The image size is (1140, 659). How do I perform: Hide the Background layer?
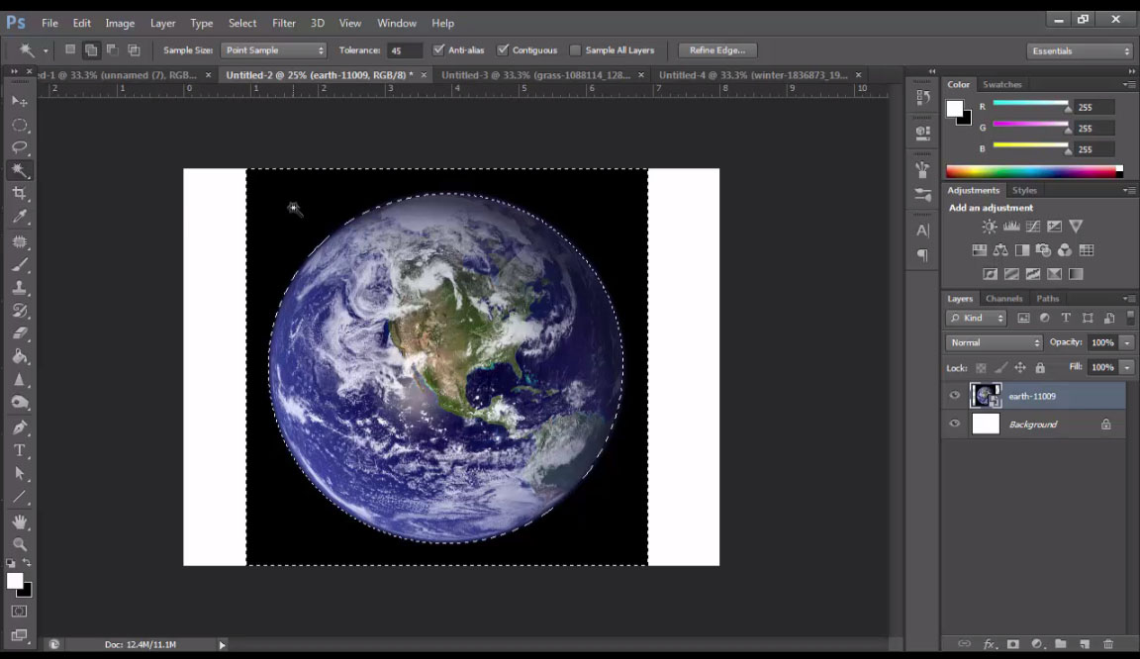[954, 424]
